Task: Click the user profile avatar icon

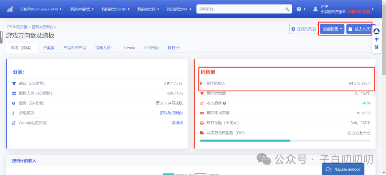Action: click(x=315, y=9)
